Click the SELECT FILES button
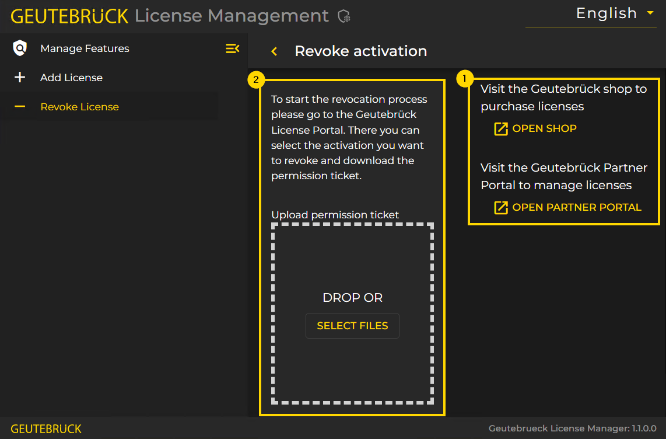Viewport: 666px width, 439px height. click(352, 326)
